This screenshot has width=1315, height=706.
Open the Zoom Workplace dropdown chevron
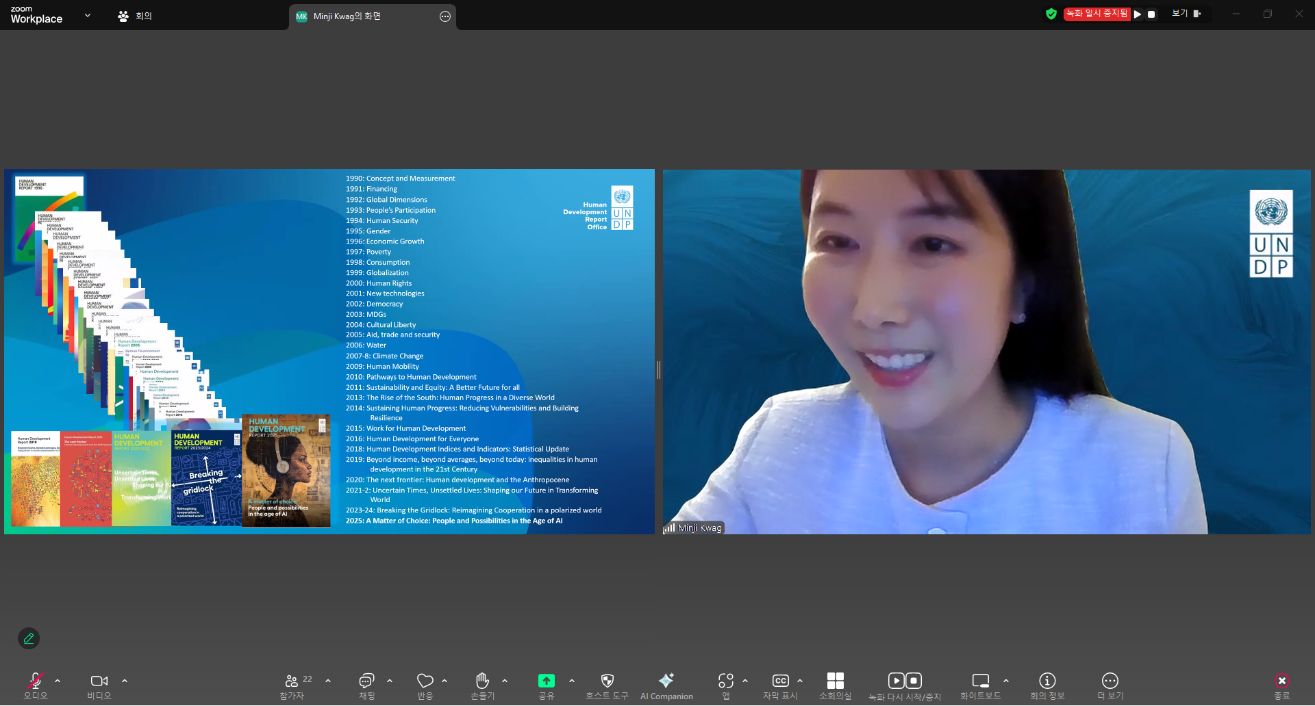pyautogui.click(x=88, y=15)
